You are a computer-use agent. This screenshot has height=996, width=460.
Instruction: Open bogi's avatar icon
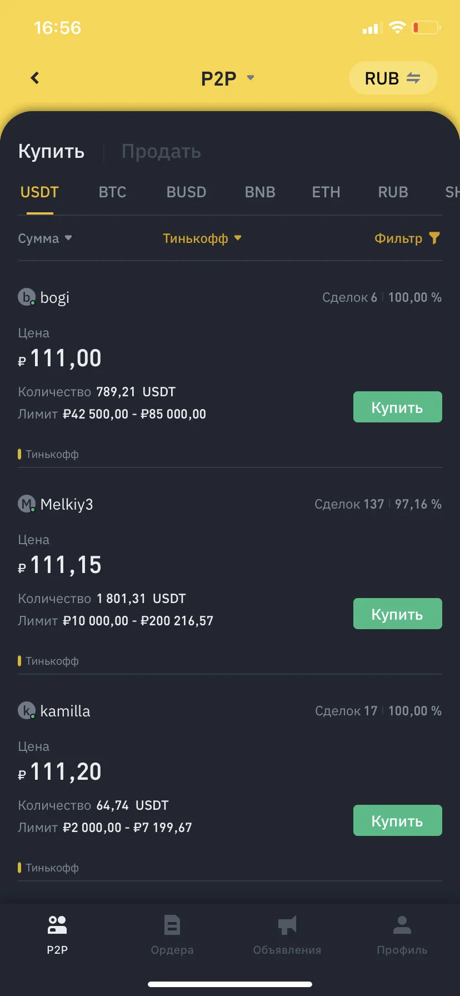(27, 297)
